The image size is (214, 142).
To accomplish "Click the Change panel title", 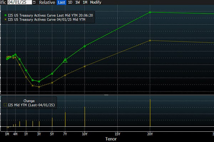I will click(29, 101).
